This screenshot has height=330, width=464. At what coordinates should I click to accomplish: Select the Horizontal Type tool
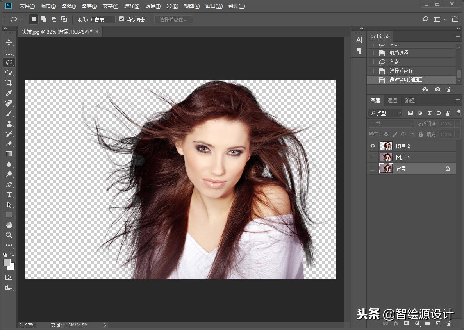coord(9,194)
